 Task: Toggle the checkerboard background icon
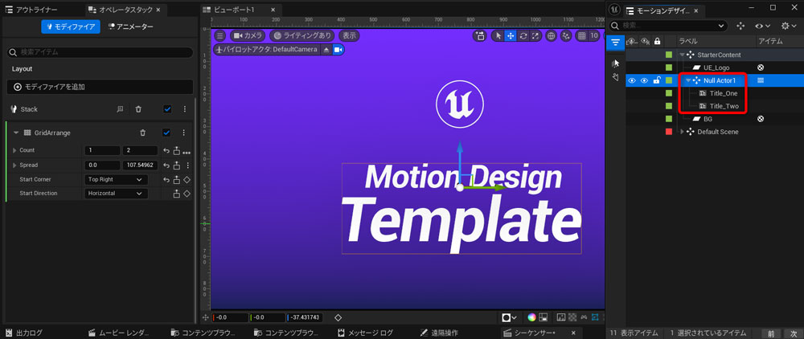coord(572,317)
